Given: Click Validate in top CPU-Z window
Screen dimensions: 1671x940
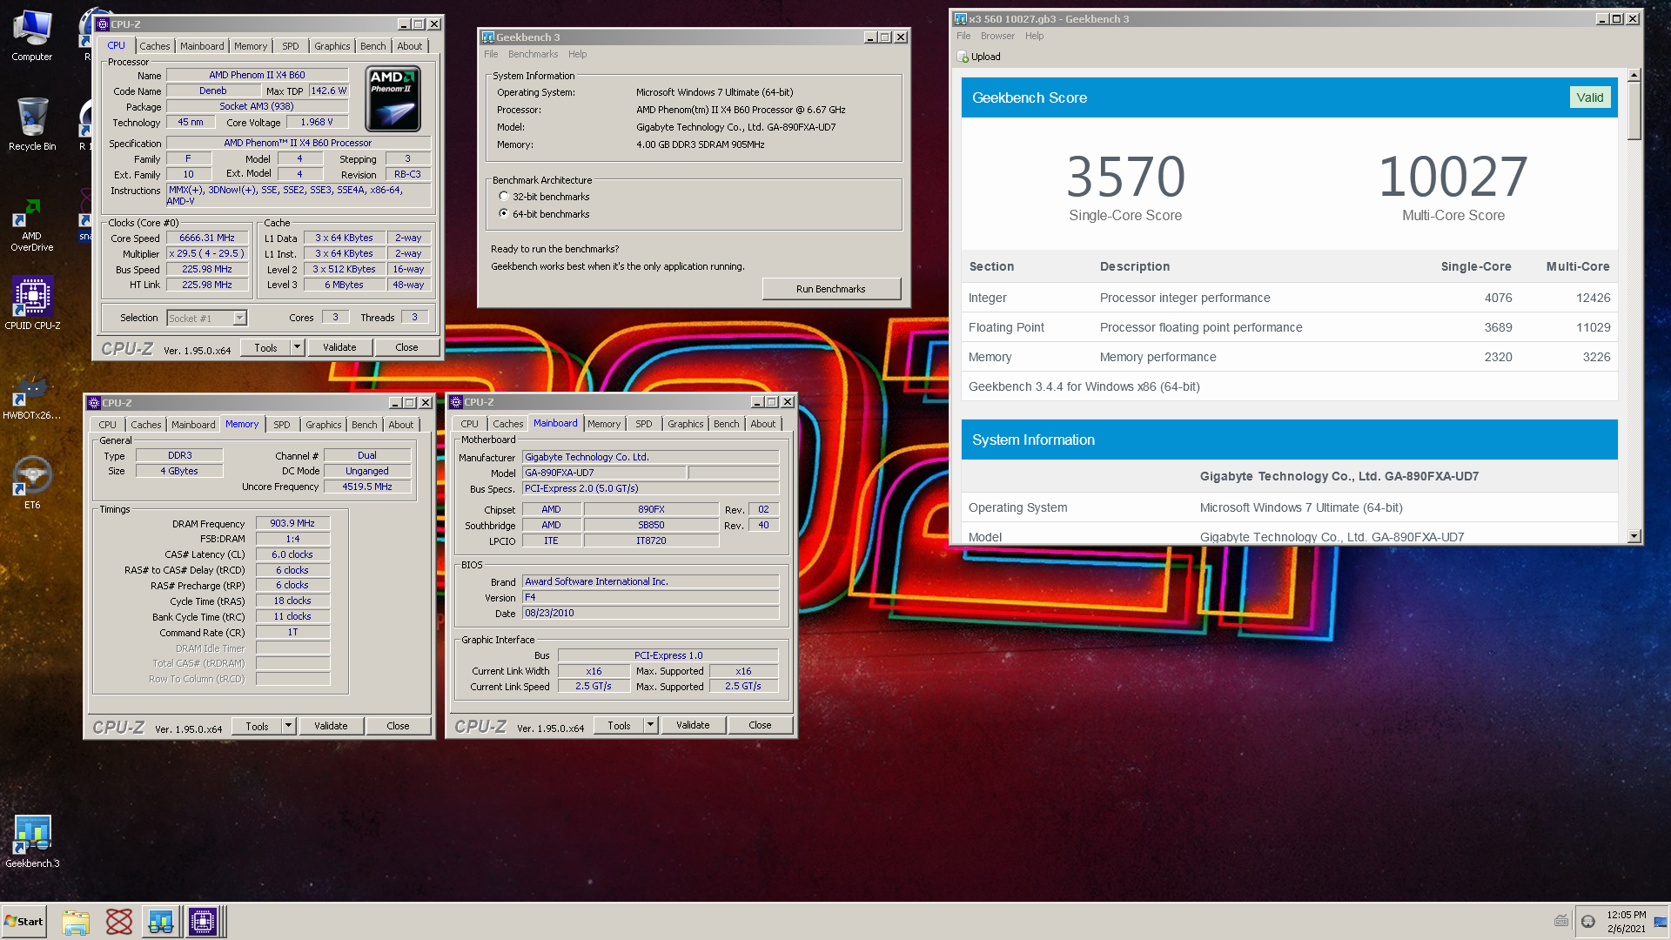Looking at the screenshot, I should (x=339, y=347).
